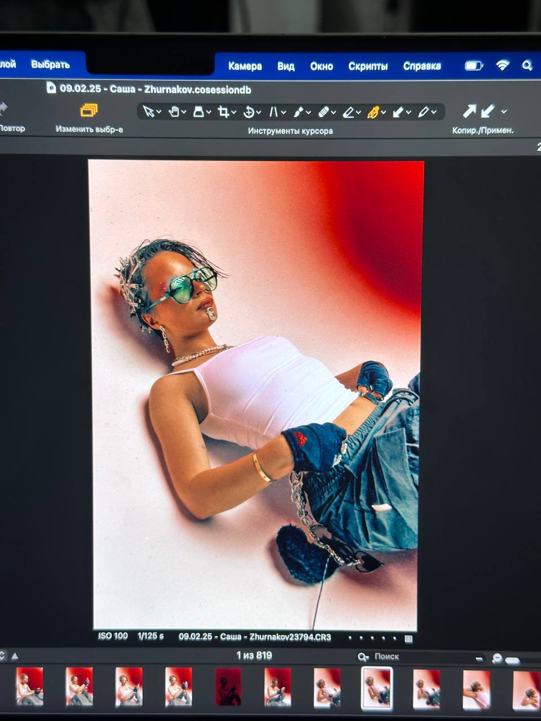Click the 1/125 s shutter speed text
The width and height of the screenshot is (541, 721).
coord(150,636)
